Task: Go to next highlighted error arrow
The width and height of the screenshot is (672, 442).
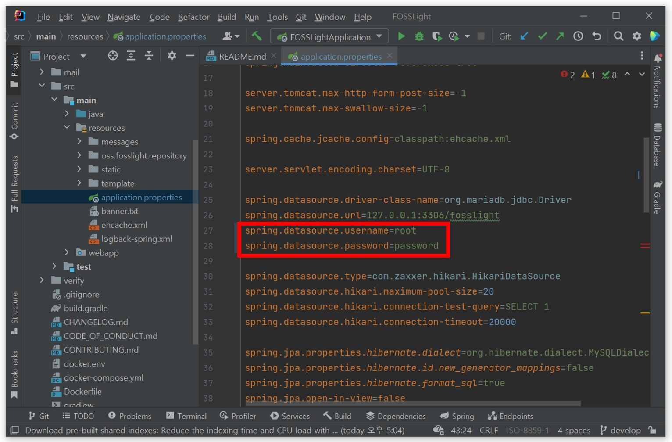Action: coord(642,75)
